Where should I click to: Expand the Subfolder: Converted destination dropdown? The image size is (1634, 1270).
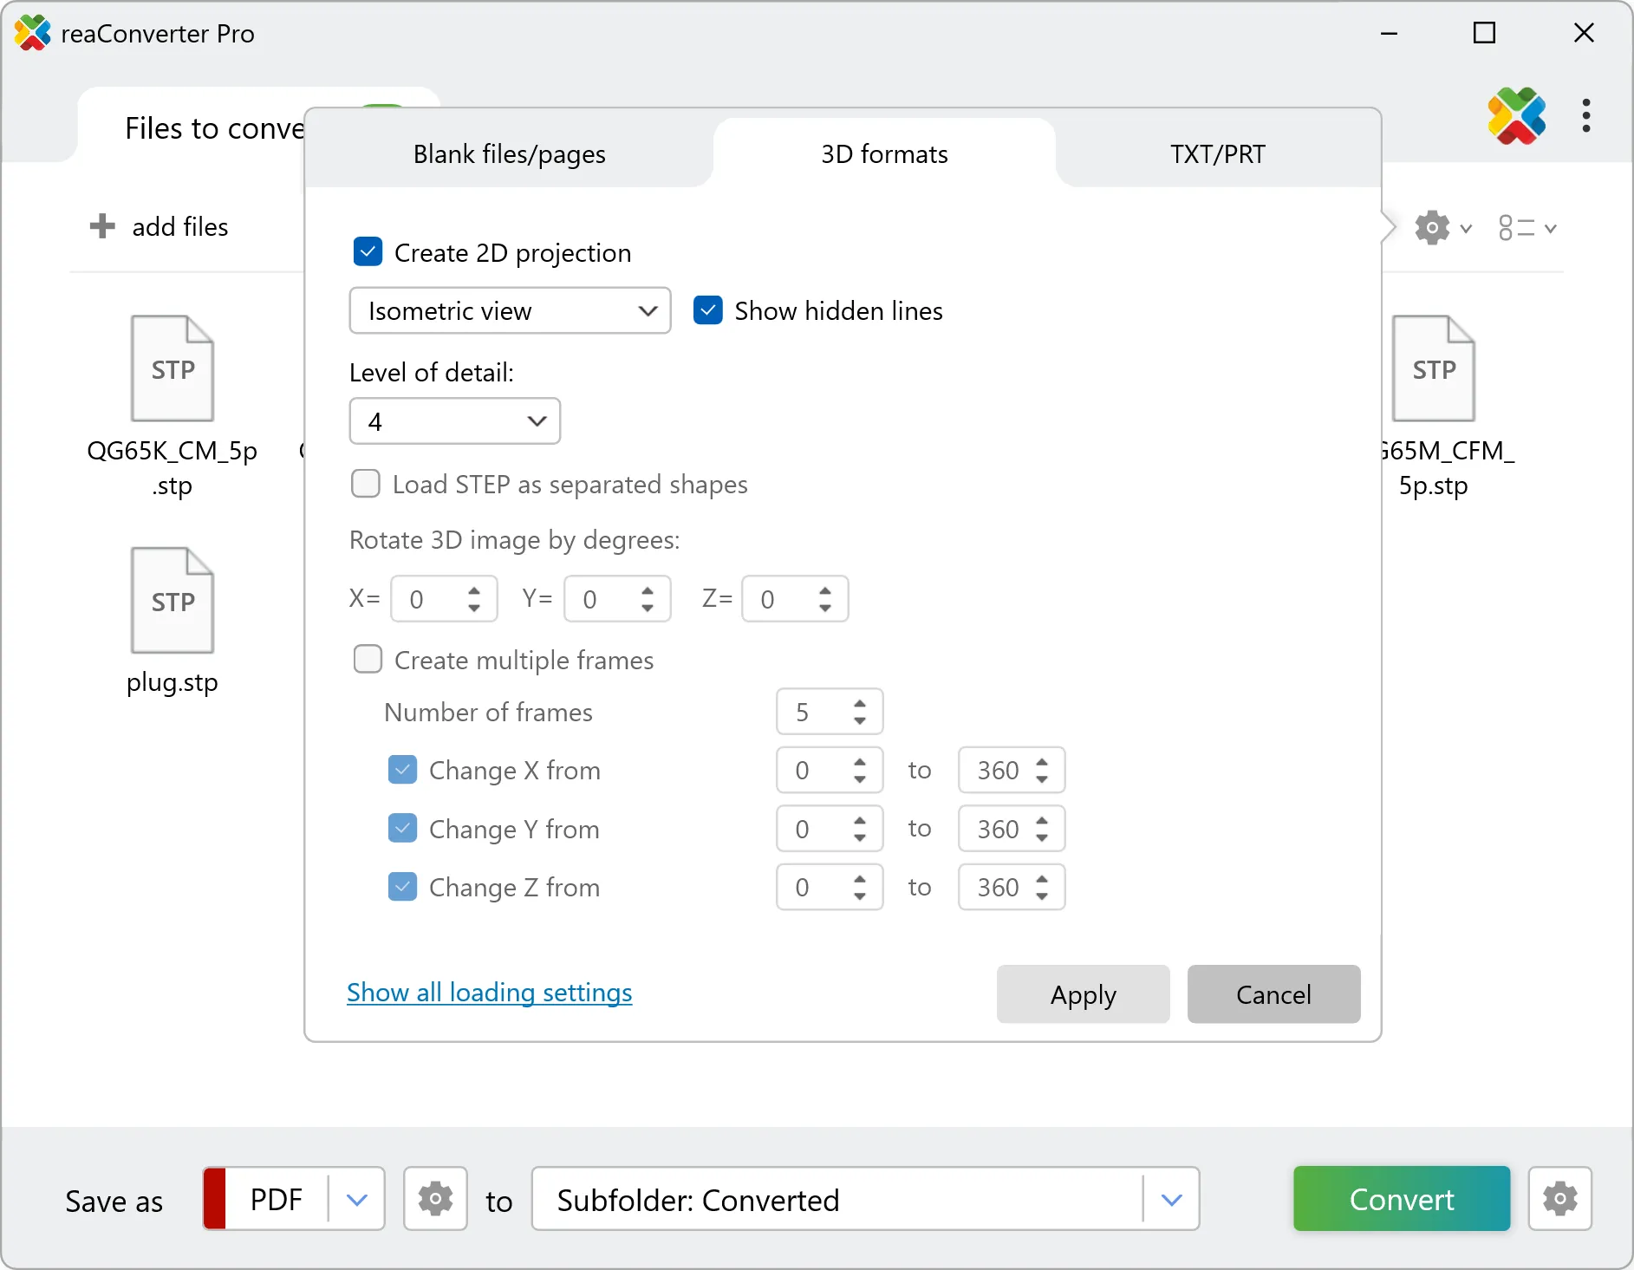click(1172, 1199)
